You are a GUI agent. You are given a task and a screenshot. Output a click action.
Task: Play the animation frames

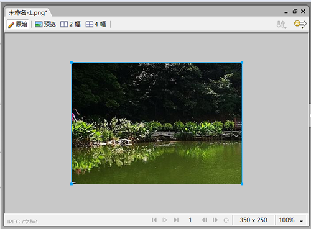coord(165,220)
